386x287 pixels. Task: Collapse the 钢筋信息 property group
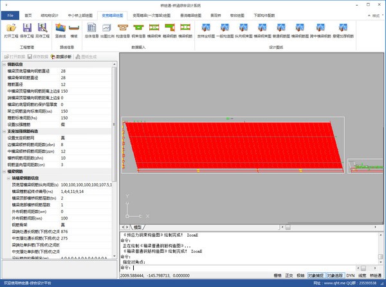click(x=3, y=64)
